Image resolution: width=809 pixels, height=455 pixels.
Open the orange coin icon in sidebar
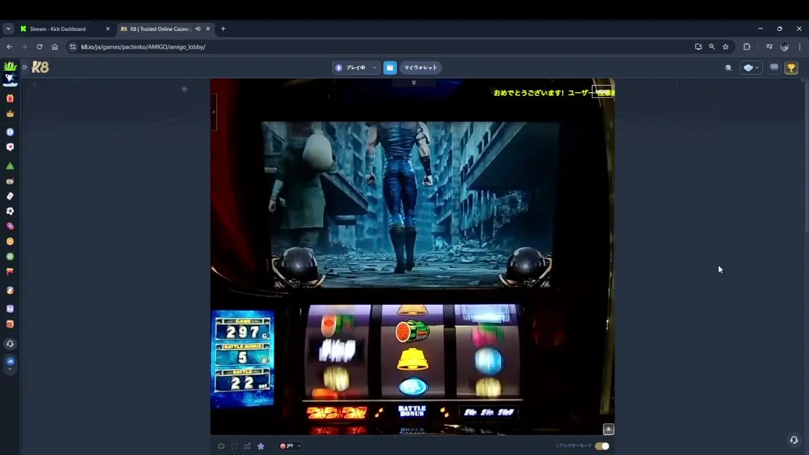[9, 241]
